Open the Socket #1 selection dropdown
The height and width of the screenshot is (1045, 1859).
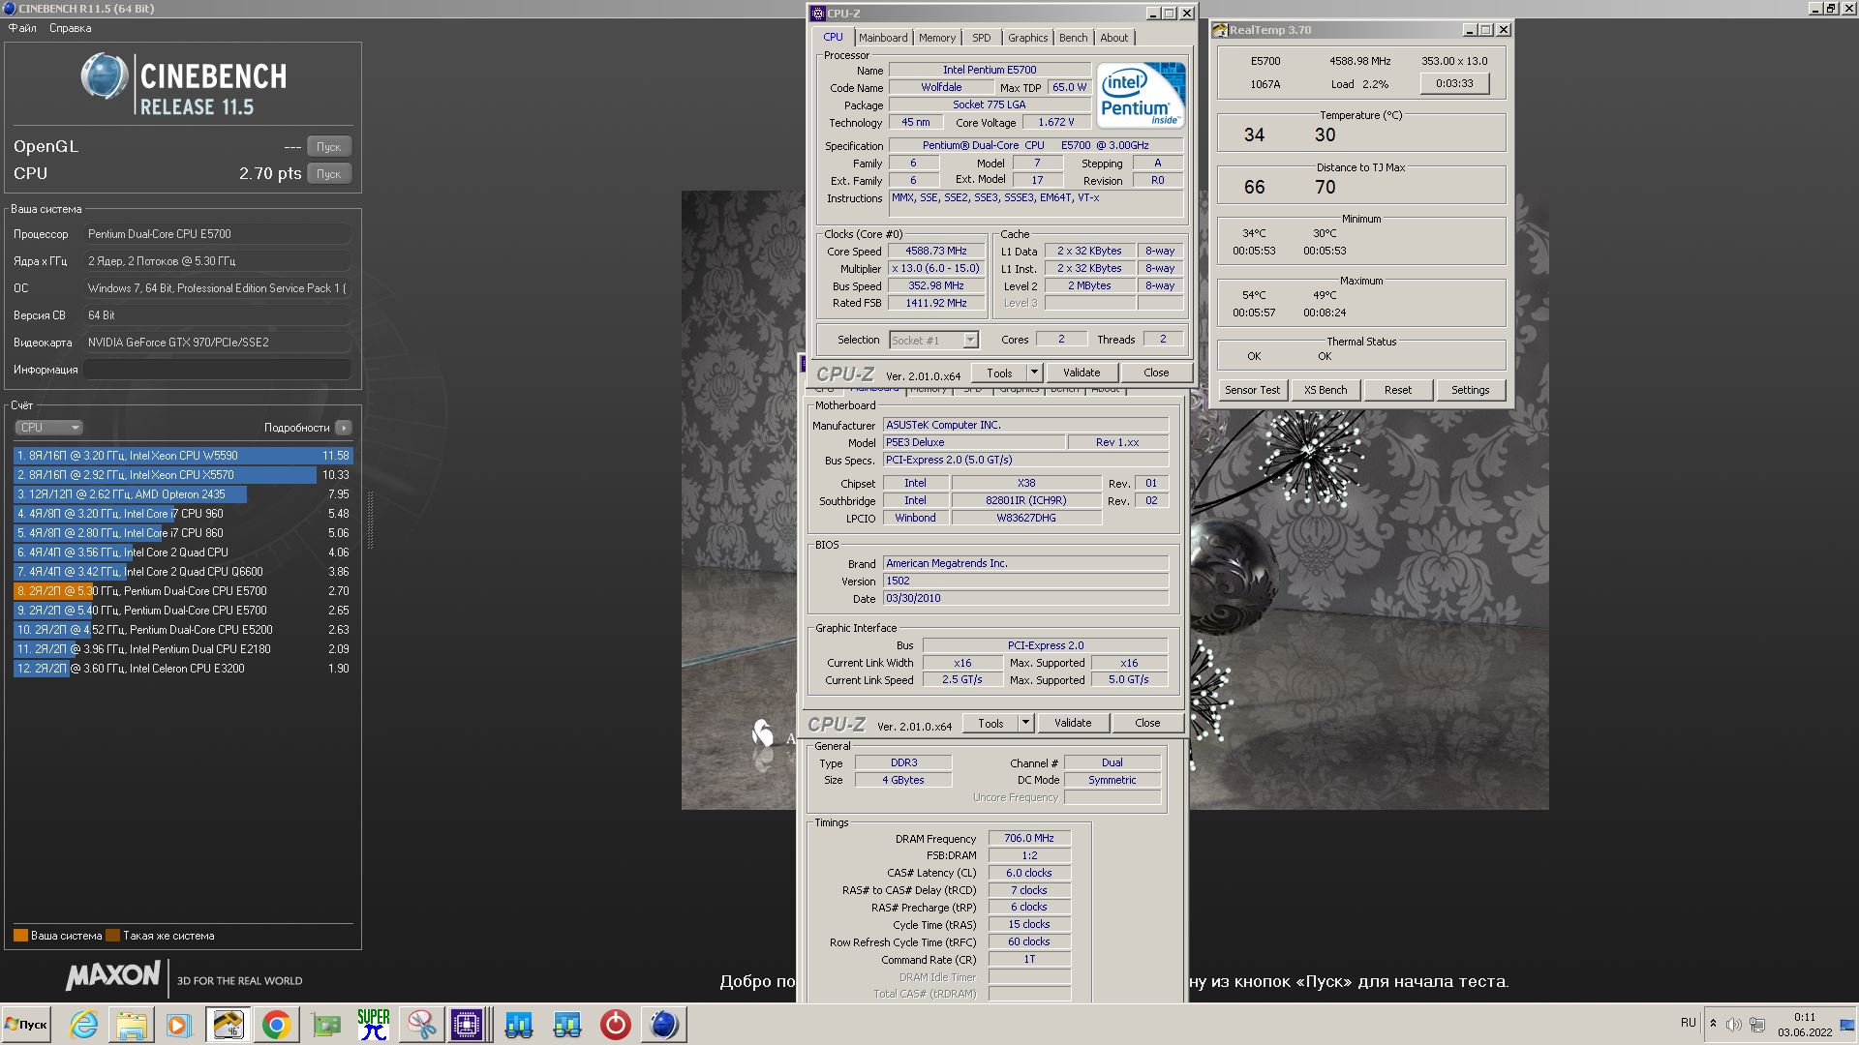pyautogui.click(x=933, y=341)
